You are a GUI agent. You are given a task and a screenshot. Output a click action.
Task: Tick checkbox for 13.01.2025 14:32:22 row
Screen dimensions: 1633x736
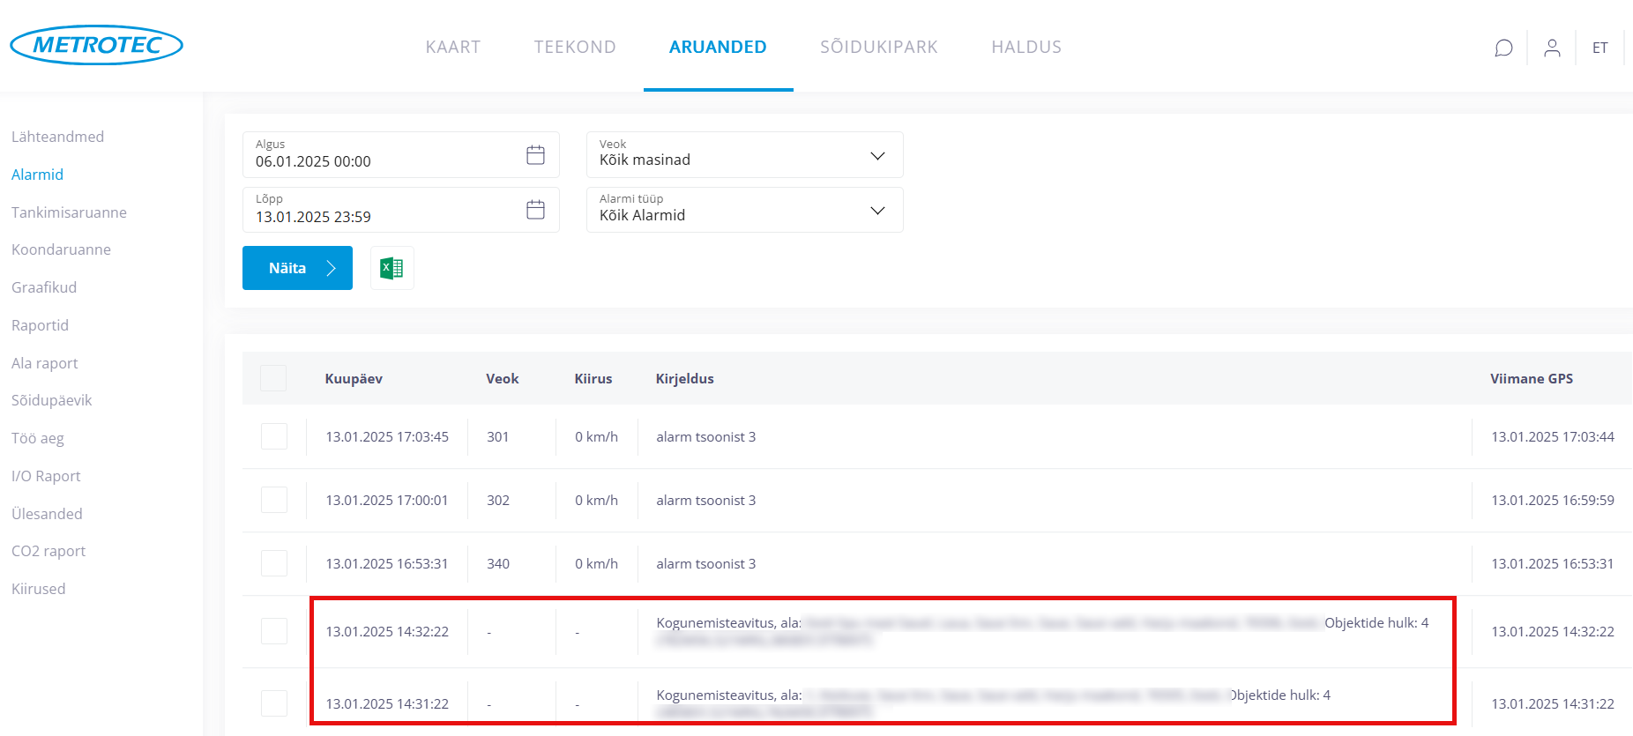point(274,631)
